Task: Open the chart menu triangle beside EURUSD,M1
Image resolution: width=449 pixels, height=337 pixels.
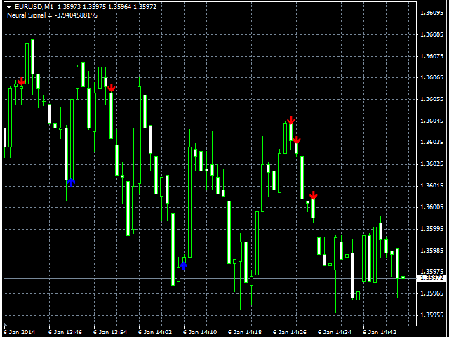Action: tap(9, 6)
